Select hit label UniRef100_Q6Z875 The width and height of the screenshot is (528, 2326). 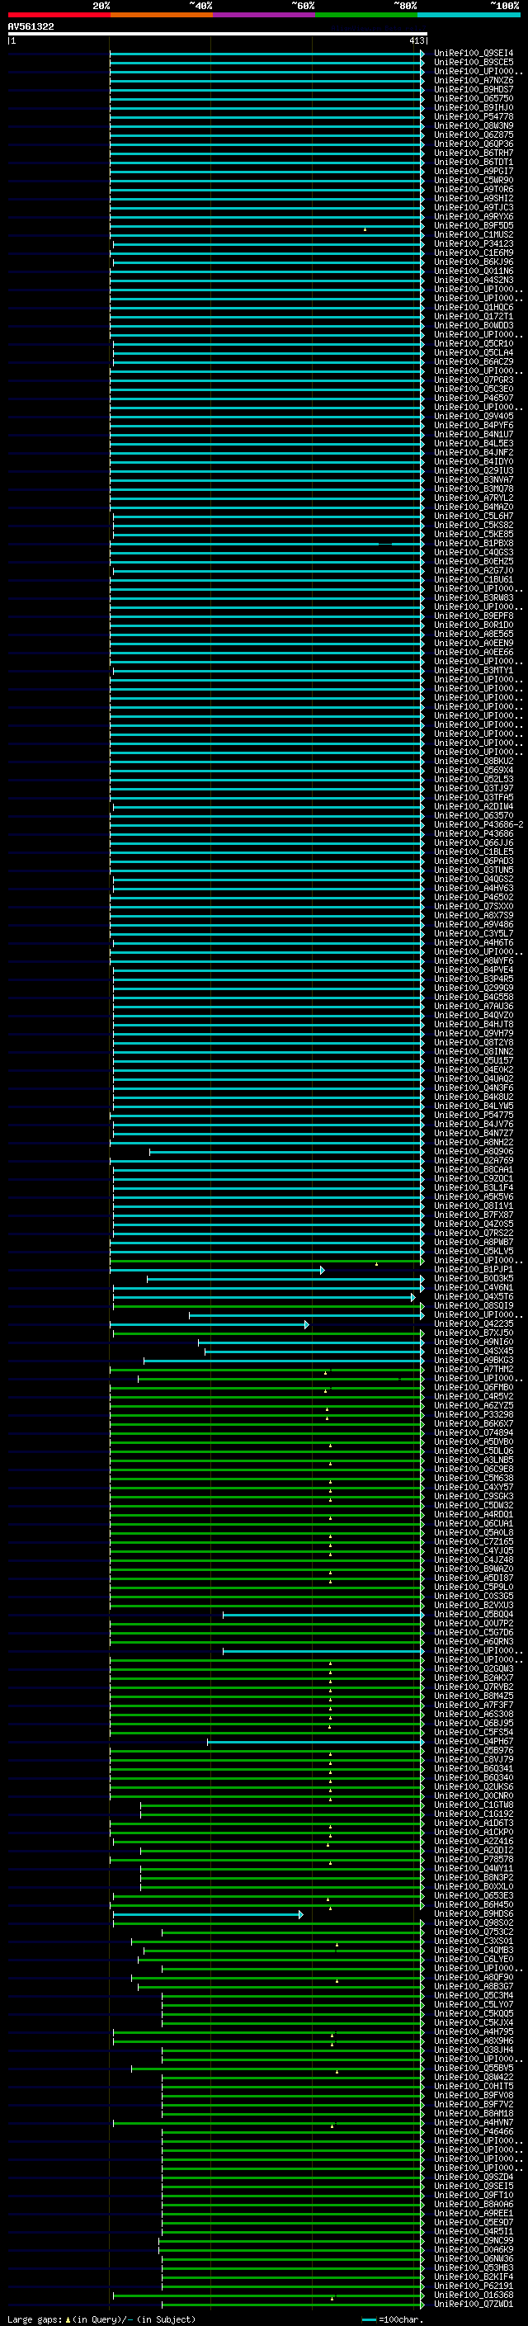(474, 134)
